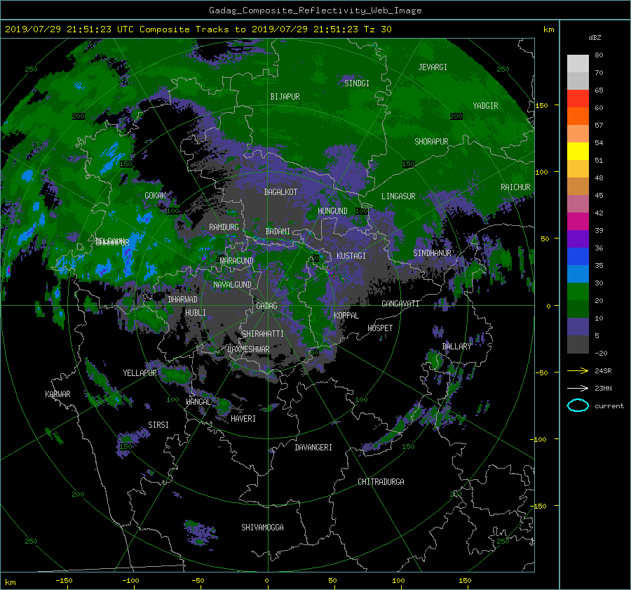This screenshot has width=631, height=590.
Task: Click the 150 value on right axis
Action: [541, 105]
